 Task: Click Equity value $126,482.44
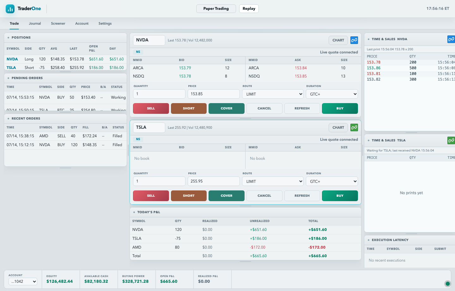tap(60, 282)
